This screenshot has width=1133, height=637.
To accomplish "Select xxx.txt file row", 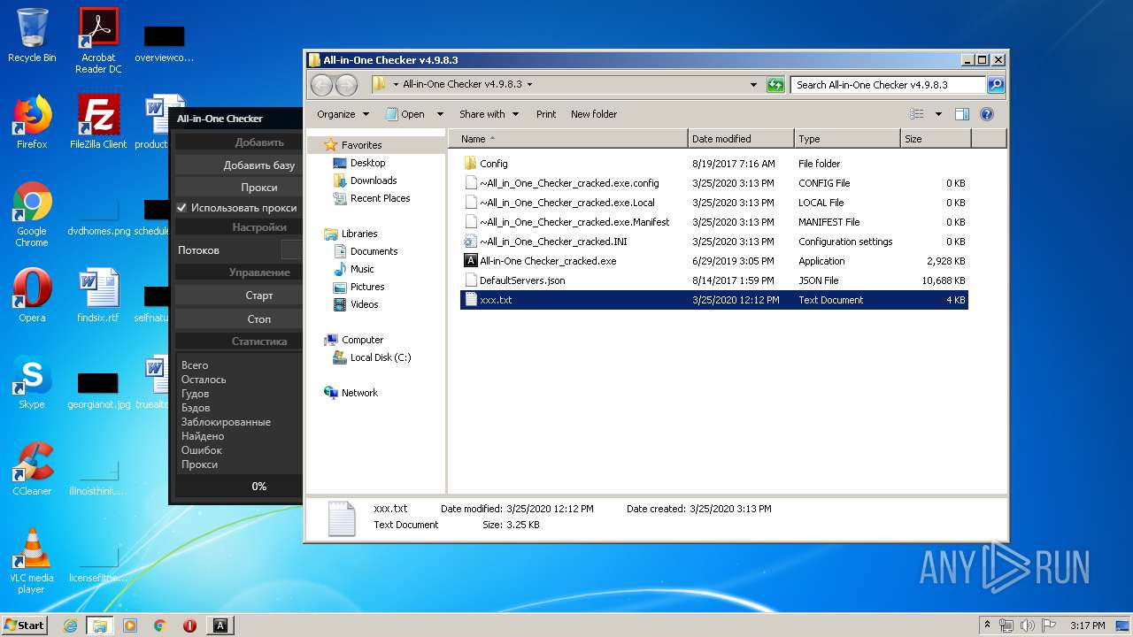I will tap(715, 300).
